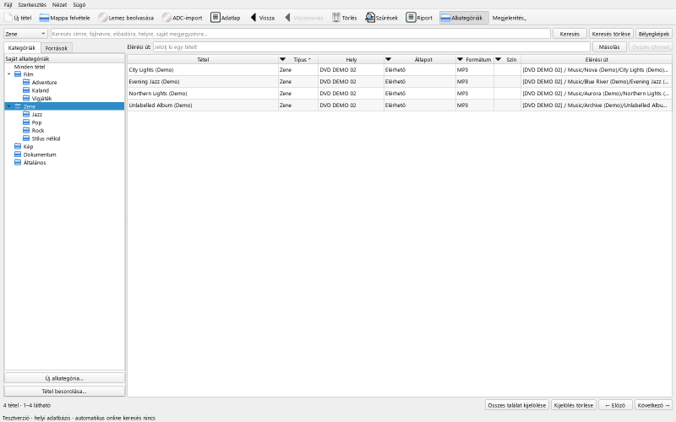Sort by the Tétel column header
Screen dimensions: 676x422
coord(203,59)
